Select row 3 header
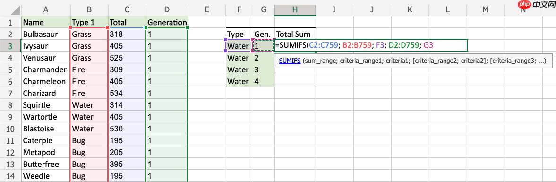556x182 pixels. [10, 46]
